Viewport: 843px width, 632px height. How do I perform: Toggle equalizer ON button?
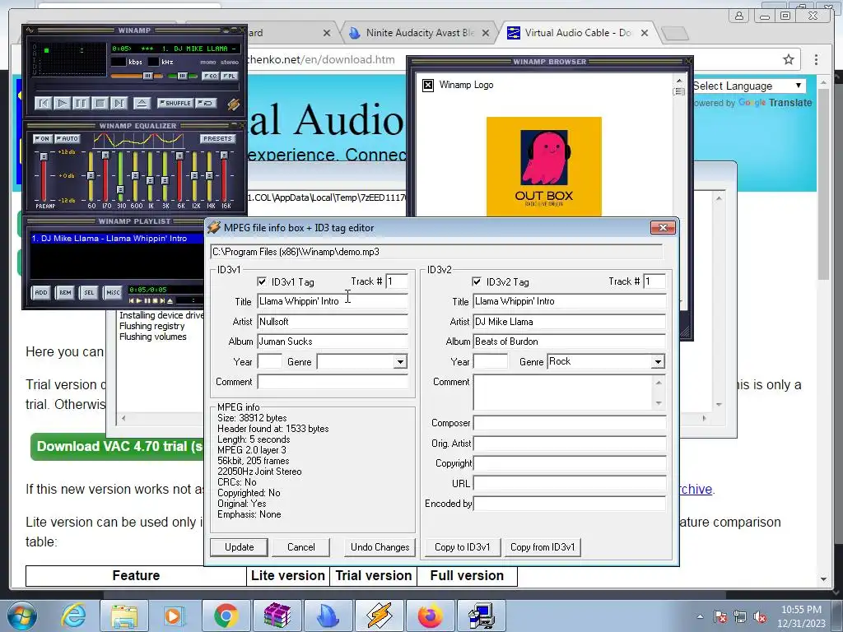point(43,138)
